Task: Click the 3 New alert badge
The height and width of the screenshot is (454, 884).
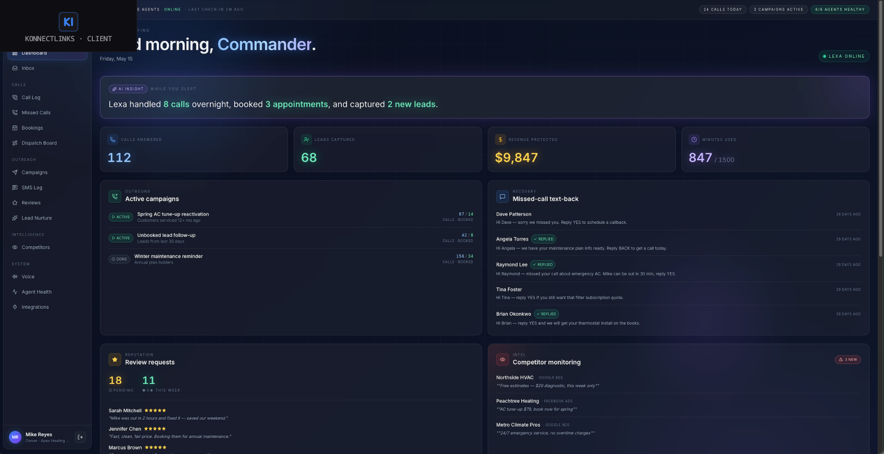Action: [x=848, y=360]
